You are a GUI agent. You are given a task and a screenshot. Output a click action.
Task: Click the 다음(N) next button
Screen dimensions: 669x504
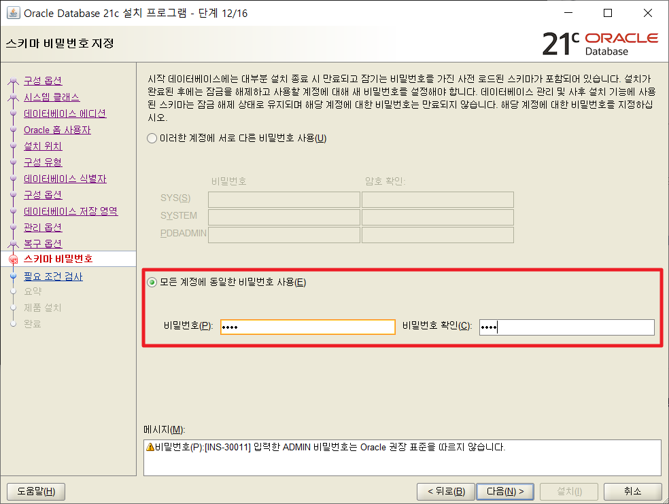point(505,492)
